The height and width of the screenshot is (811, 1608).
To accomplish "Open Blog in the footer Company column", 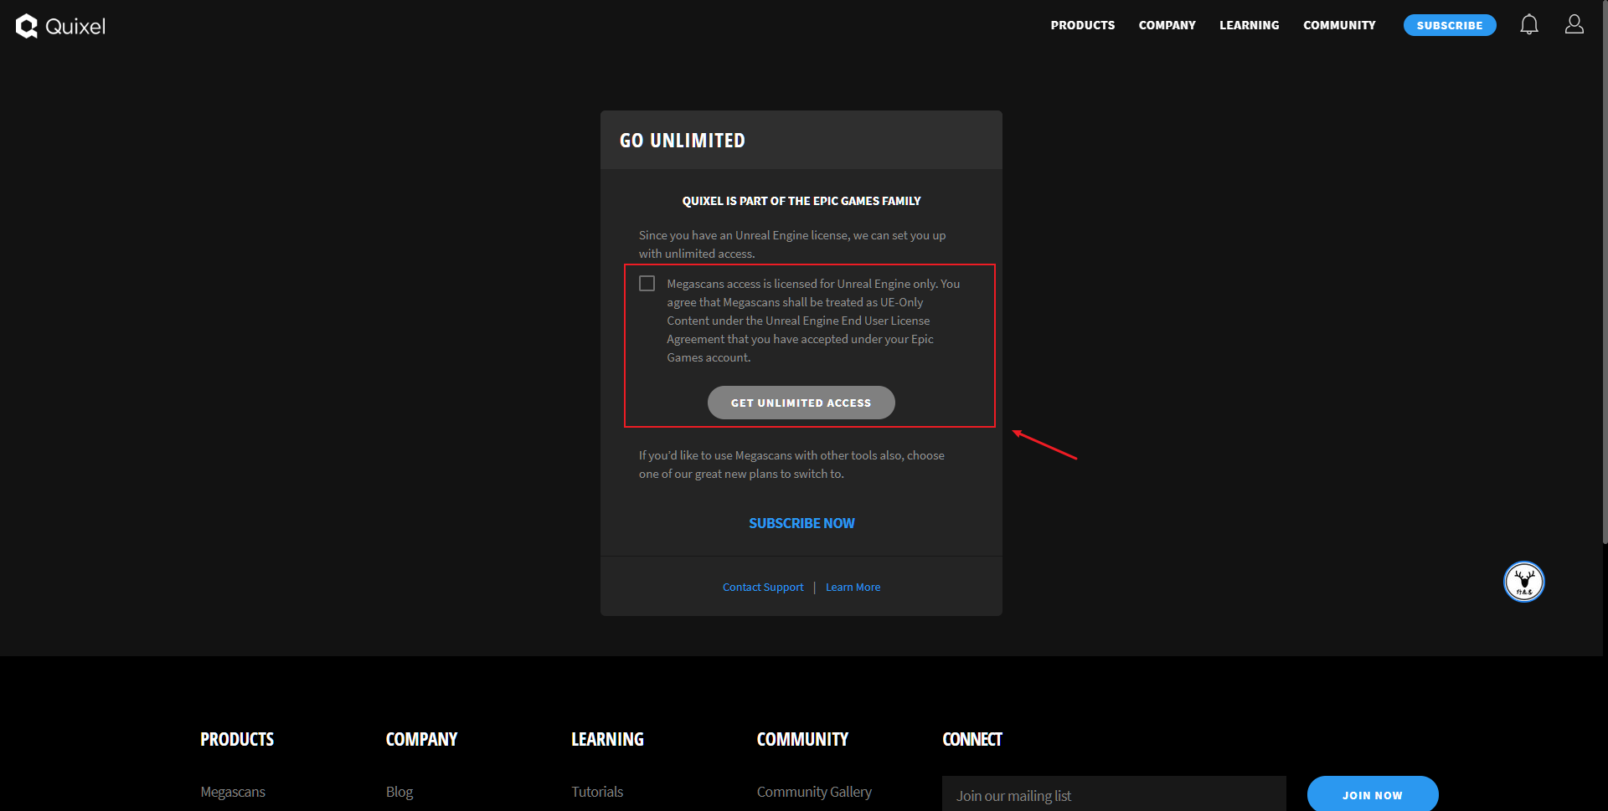I will point(399,792).
